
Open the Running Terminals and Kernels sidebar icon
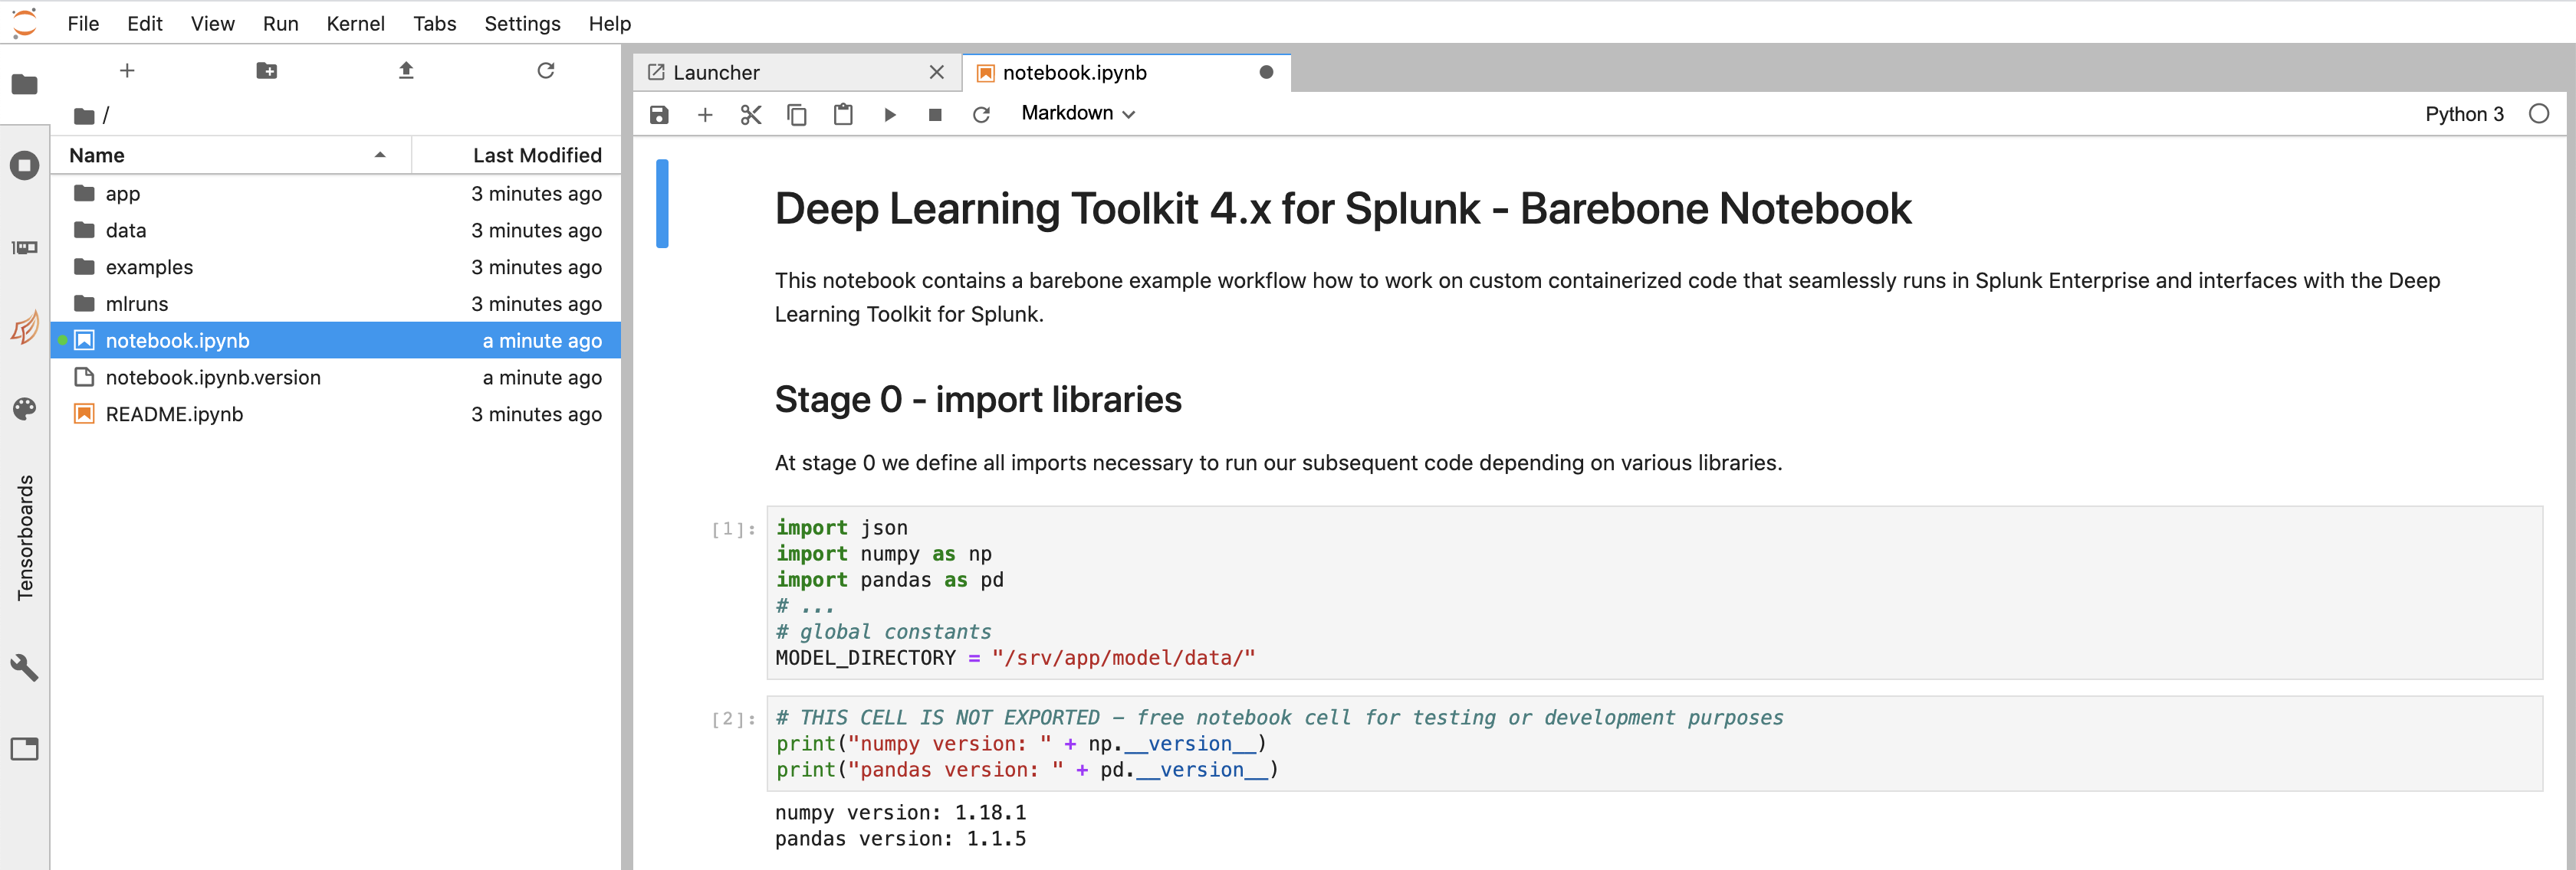(x=24, y=165)
